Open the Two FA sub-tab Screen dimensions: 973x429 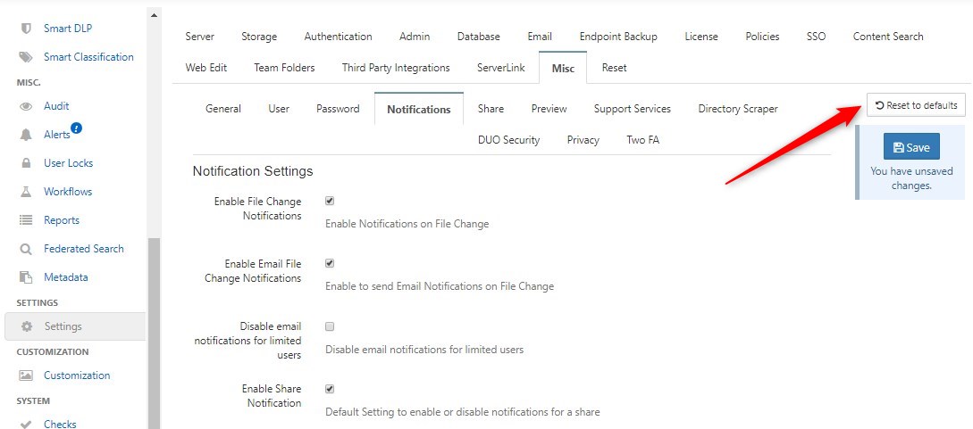point(643,140)
